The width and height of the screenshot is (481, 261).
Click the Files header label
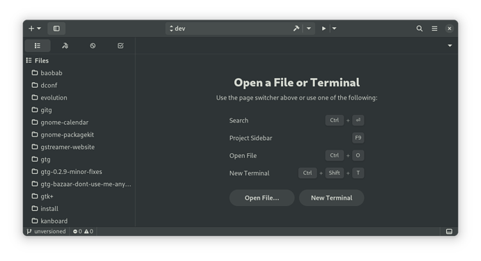point(41,61)
